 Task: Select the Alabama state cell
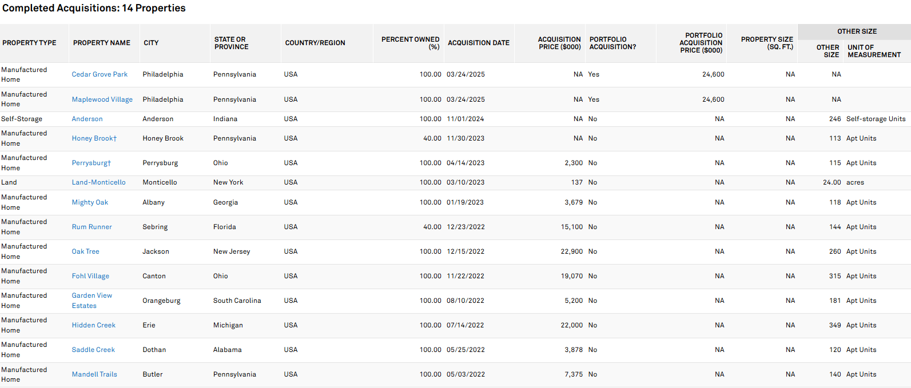pos(228,350)
